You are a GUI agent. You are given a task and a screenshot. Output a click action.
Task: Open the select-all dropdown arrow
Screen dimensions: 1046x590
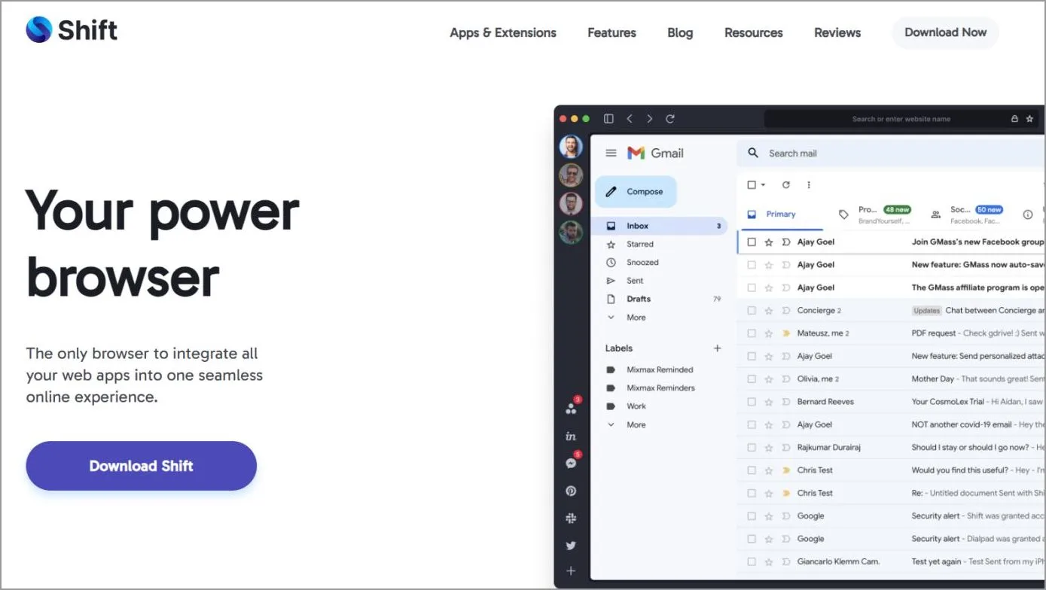(763, 185)
